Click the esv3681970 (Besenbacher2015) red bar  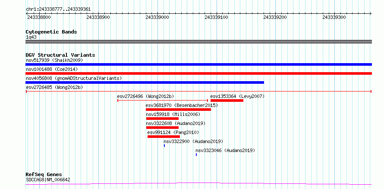pos(178,110)
